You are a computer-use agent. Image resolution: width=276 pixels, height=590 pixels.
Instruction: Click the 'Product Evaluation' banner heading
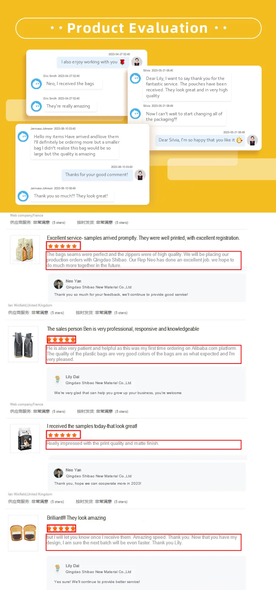click(x=138, y=28)
